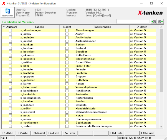
Task: Click Nacht column header
Action: (67, 27)
